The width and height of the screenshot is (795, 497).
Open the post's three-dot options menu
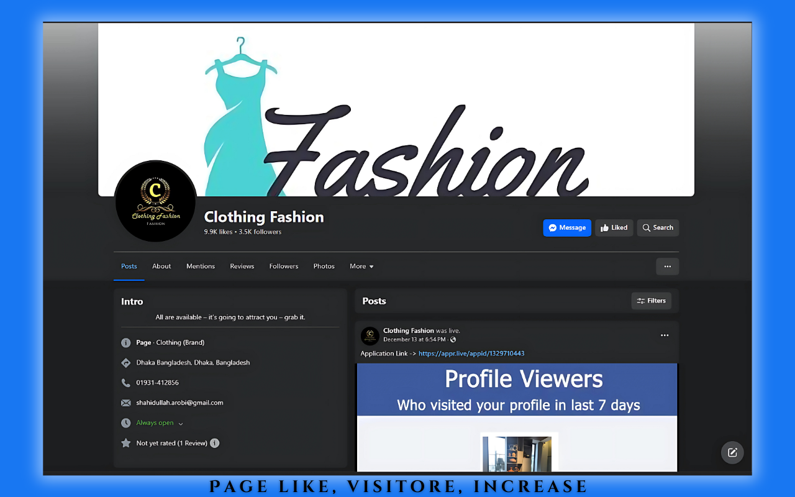click(x=665, y=335)
